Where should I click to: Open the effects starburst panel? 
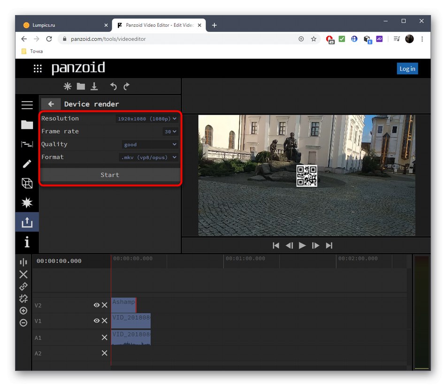point(27,203)
